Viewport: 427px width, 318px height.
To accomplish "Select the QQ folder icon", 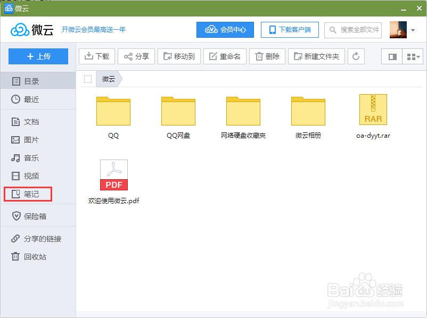I will (113, 111).
